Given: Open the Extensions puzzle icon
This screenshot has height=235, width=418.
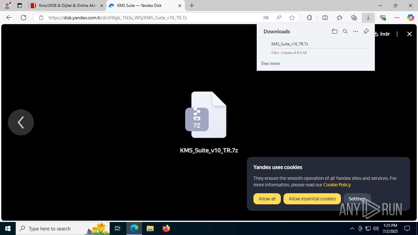Looking at the screenshot, I should pyautogui.click(x=309, y=18).
